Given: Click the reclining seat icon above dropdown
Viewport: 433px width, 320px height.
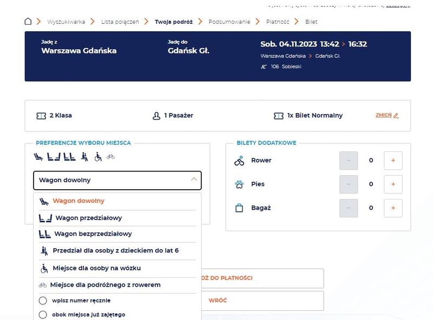Looking at the screenshot, I should (38, 157).
